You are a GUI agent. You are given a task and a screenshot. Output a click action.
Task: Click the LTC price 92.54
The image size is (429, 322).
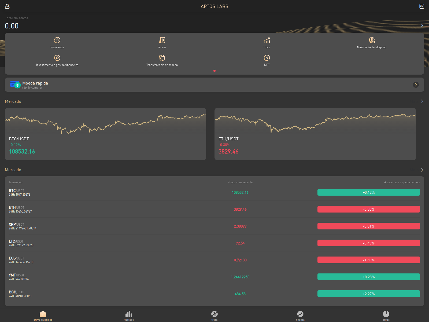tap(240, 243)
